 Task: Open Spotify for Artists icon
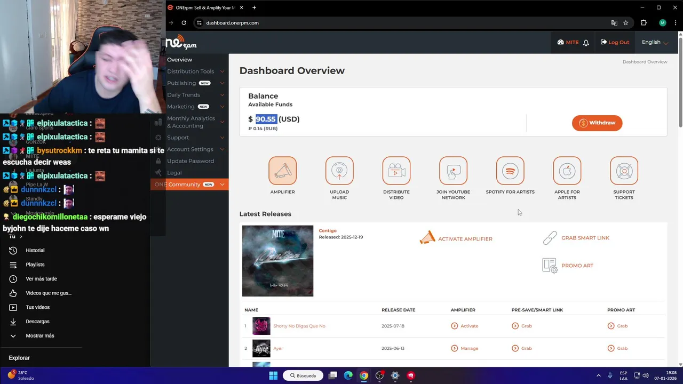[510, 171]
